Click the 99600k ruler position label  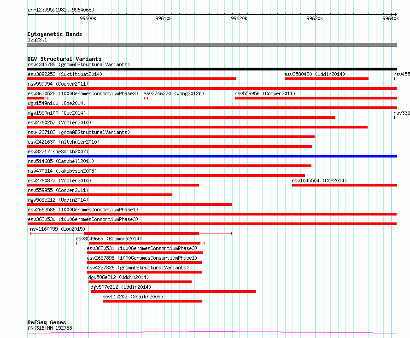tap(88, 18)
